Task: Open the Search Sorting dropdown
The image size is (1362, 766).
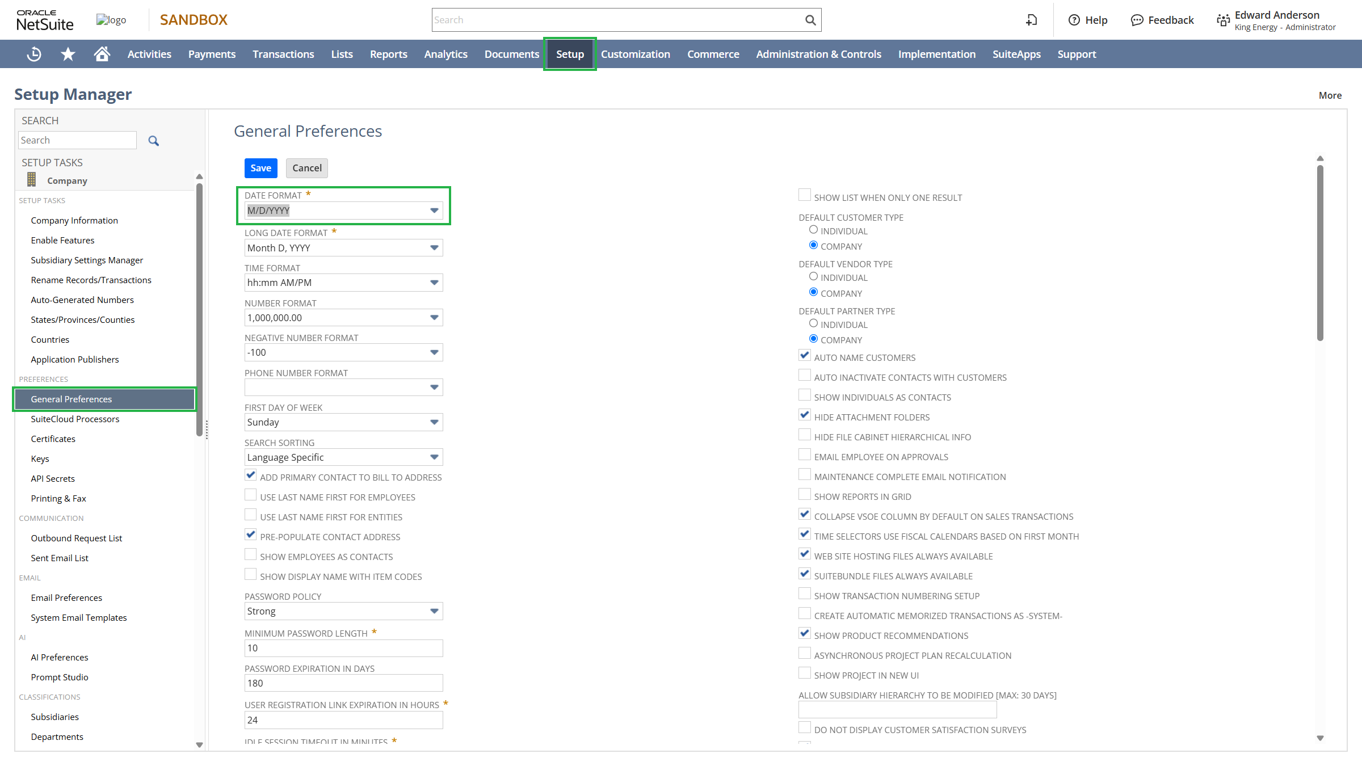Action: (x=343, y=457)
